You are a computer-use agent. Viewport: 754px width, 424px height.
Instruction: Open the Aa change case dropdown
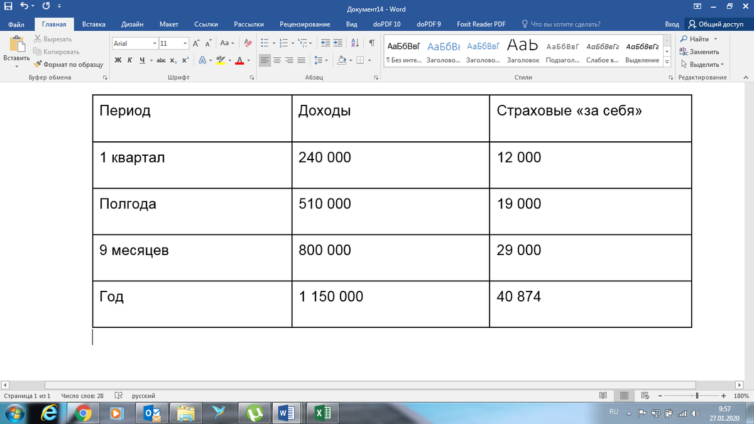[x=227, y=43]
